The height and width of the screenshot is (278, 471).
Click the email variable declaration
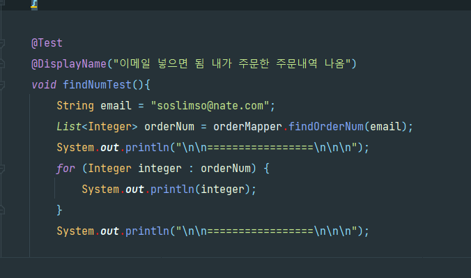point(116,106)
